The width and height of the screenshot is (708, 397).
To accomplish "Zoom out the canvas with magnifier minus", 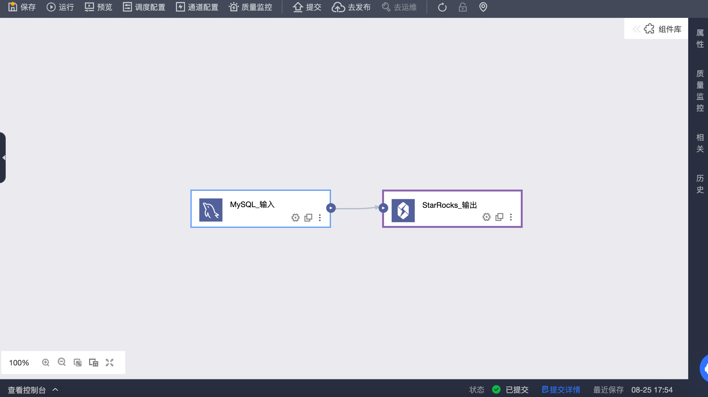I will [62, 362].
